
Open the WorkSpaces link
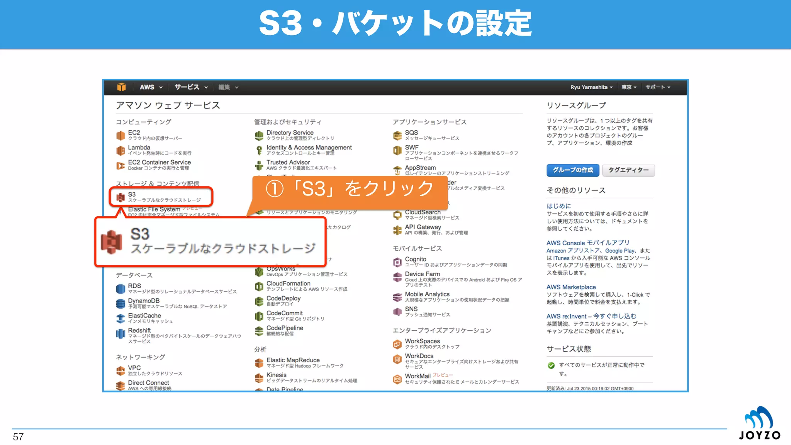(x=423, y=341)
